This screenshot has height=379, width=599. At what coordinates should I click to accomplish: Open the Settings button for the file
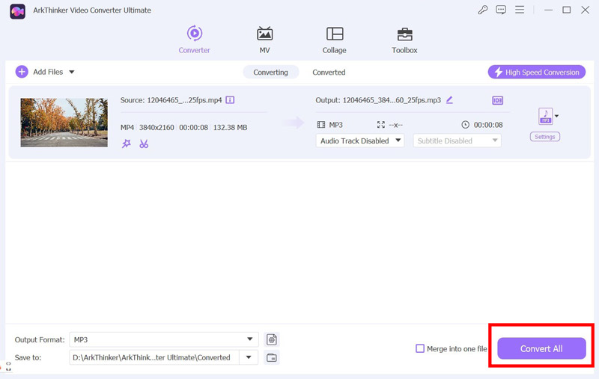pyautogui.click(x=545, y=137)
